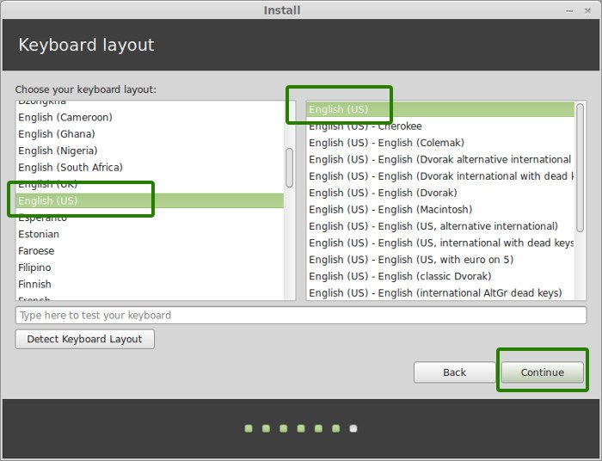Click the keyboard test input field

tap(300, 315)
